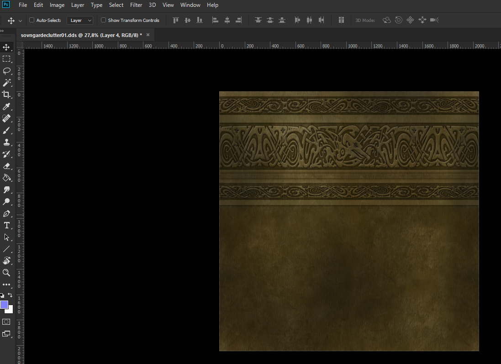
Task: Open the Filter menu
Action: click(136, 5)
